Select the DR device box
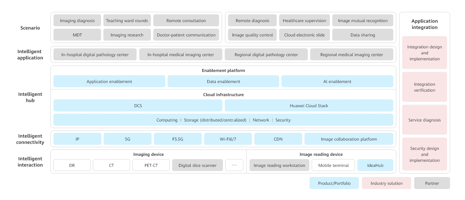This screenshot has height=200, width=465. point(72,165)
